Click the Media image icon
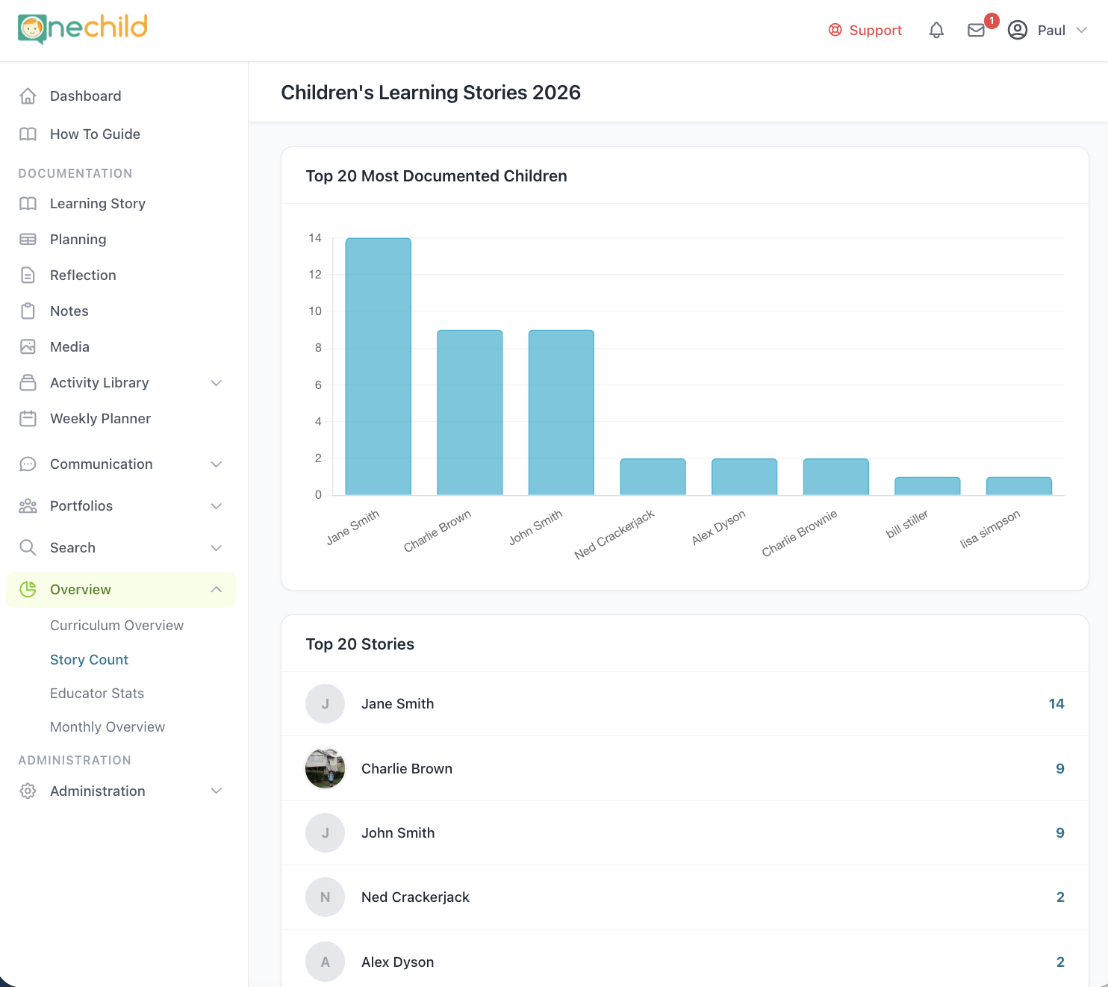 point(28,347)
